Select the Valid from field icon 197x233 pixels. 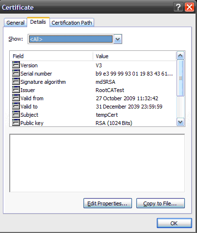[x=16, y=98]
